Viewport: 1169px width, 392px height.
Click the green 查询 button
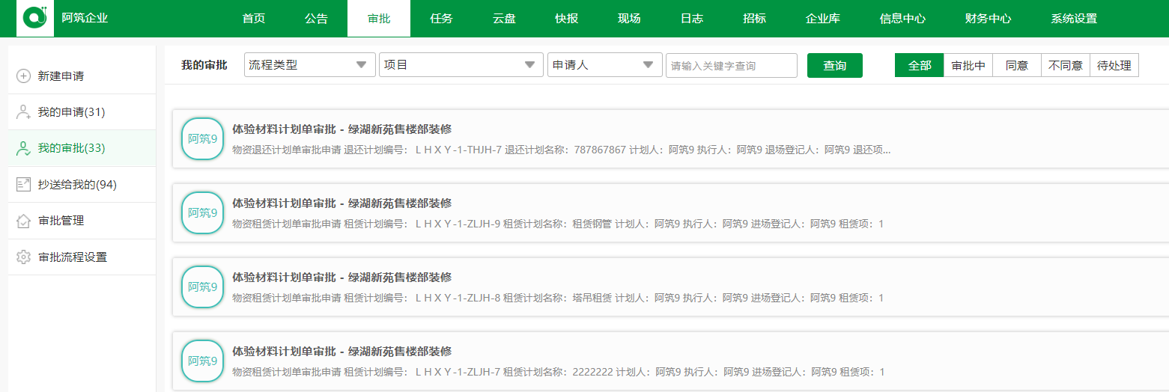click(835, 65)
